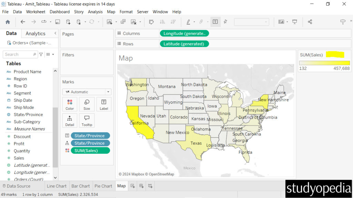Viewport: 353px width, 198px height.
Task: Select the Ship Mode field
Action: pyautogui.click(x=24, y=107)
